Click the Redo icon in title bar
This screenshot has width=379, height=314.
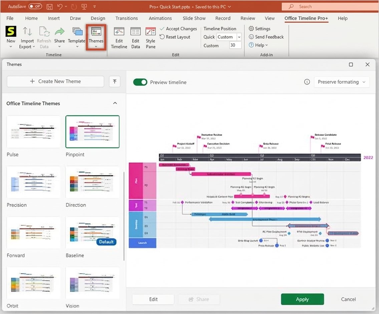click(x=74, y=7)
